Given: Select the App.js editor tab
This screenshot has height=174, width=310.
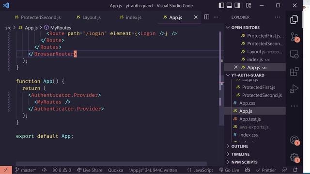Looking at the screenshot, I should point(175,17).
